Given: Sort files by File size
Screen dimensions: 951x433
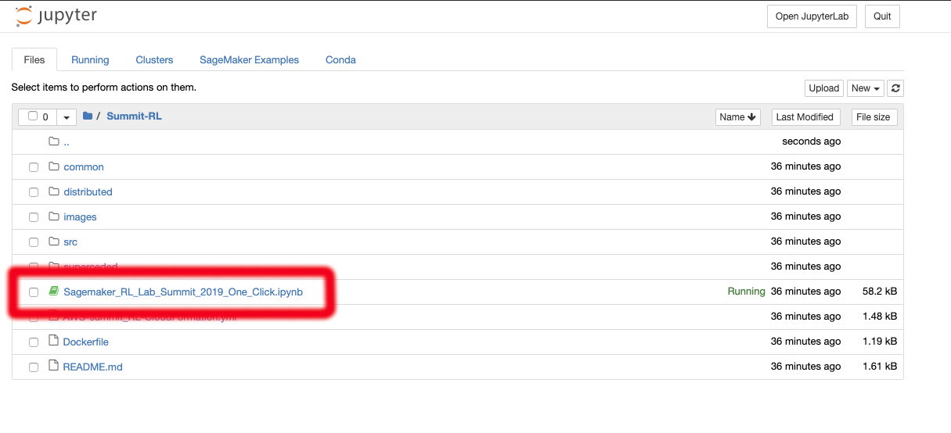Looking at the screenshot, I should [874, 117].
